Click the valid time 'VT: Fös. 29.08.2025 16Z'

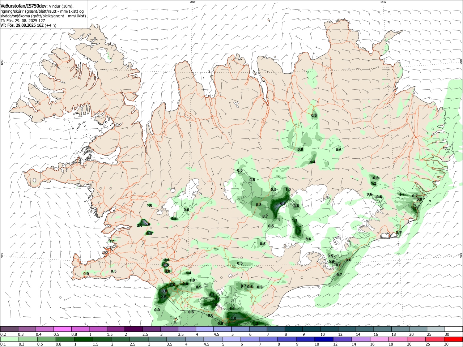21,25
